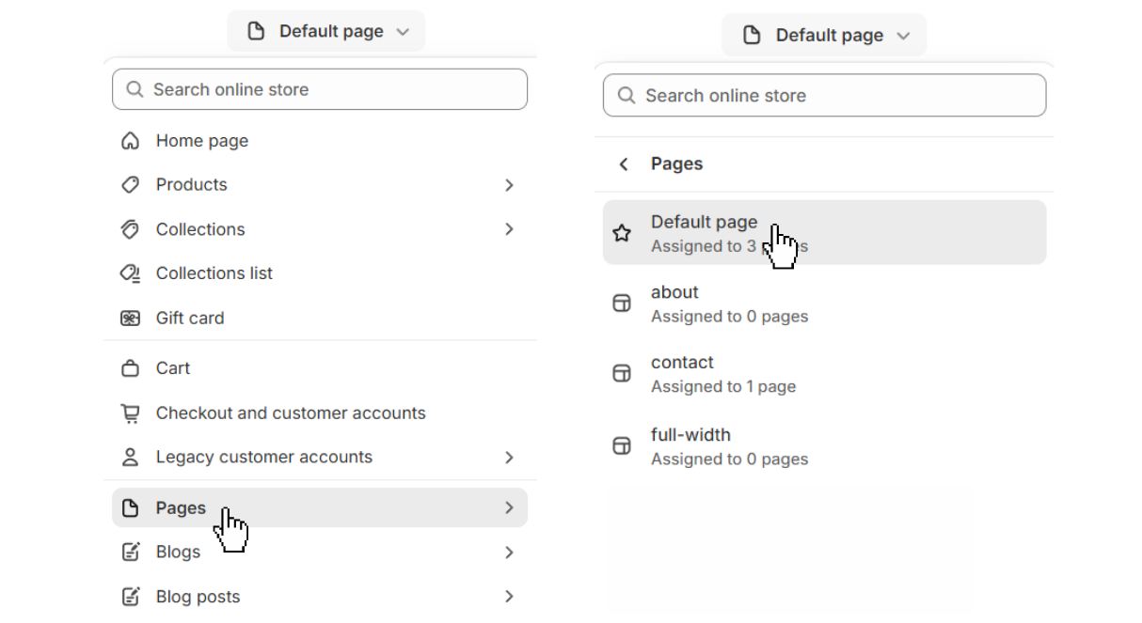The image size is (1142, 623).
Task: Open Blog posts from the navigation list
Action: (x=198, y=596)
